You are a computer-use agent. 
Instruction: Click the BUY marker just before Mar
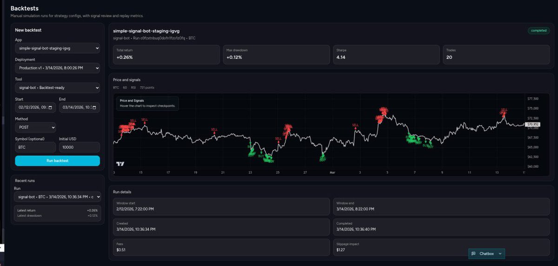322,157
